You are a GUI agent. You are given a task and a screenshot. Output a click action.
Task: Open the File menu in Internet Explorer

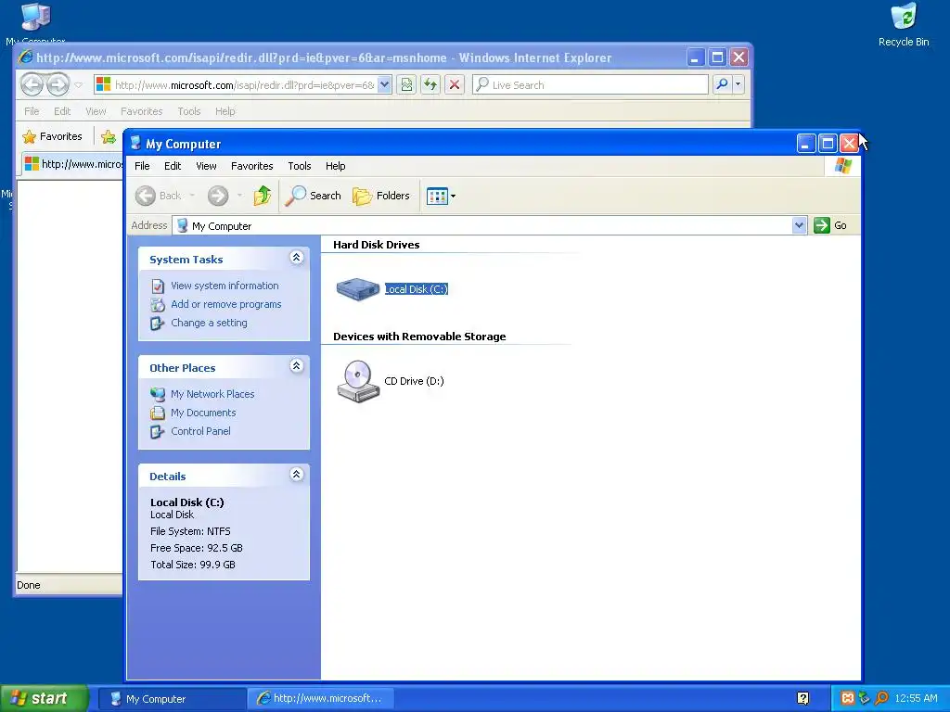[32, 111]
